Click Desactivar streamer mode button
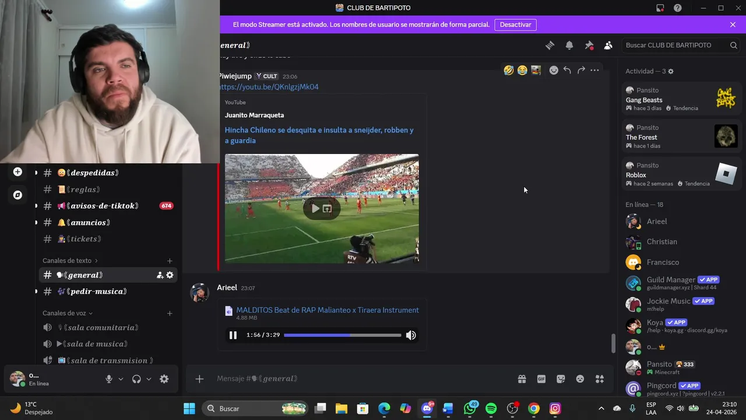The image size is (746, 420). tap(516, 25)
